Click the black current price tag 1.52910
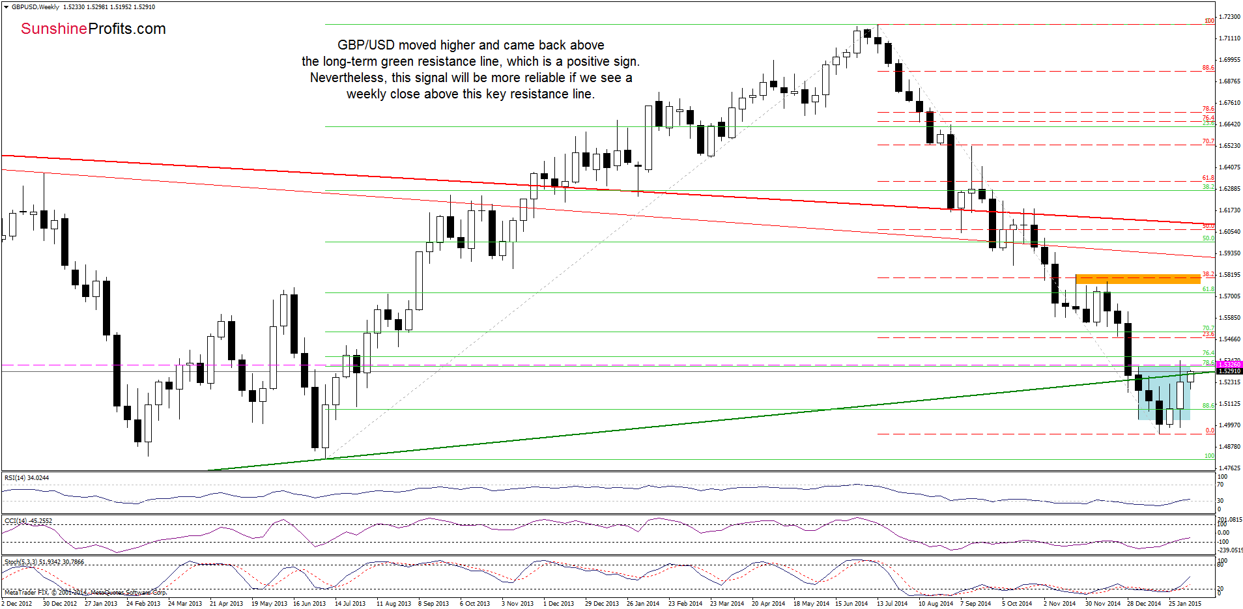Viewport: 1243px width, 609px height. 1229,371
